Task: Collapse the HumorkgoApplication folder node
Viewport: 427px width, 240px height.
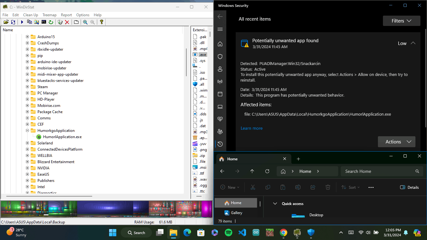Action: (27, 131)
